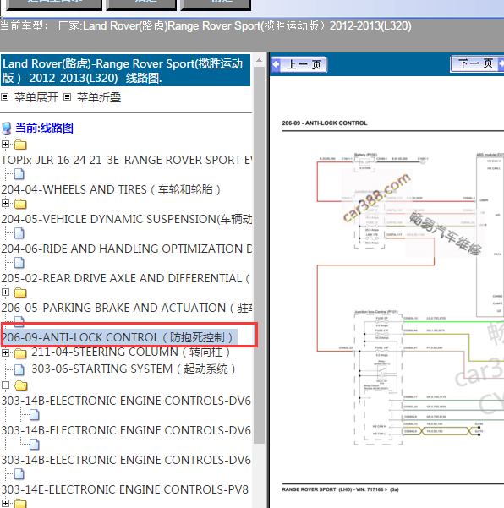Screen dimensions: 504x508
Task: Click the 'RANGE ROVER SPORT (LHD) - VIN' footer text
Action: [340, 489]
